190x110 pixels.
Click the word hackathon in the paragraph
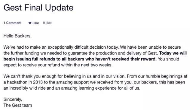[17, 82]
